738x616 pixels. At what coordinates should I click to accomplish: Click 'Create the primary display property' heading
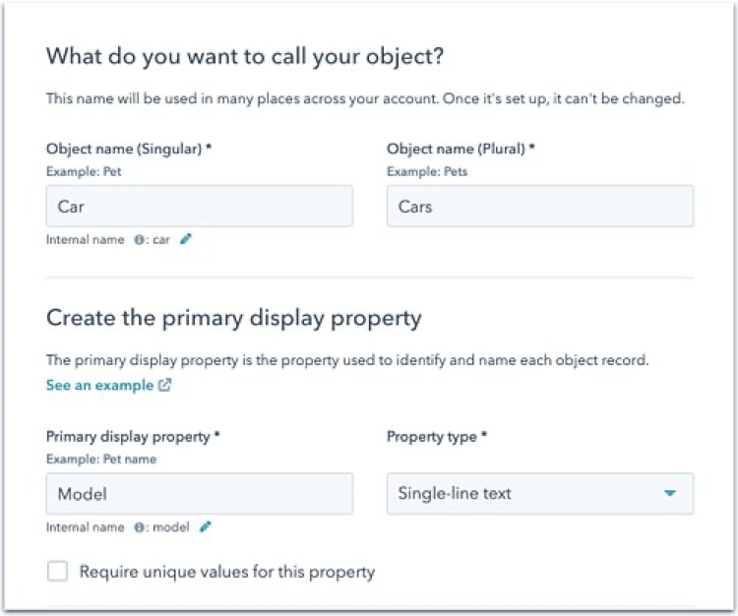pos(234,318)
